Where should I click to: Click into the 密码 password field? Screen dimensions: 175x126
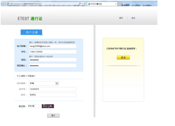(x=53, y=60)
